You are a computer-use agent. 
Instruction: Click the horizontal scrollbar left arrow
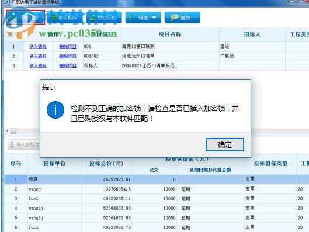7,131
